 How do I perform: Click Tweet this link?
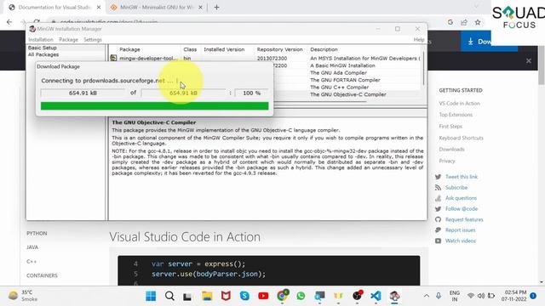pyautogui.click(x=462, y=177)
